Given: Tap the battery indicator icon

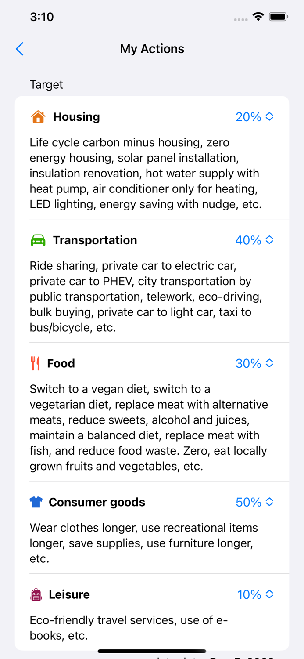Looking at the screenshot, I should tap(279, 16).
